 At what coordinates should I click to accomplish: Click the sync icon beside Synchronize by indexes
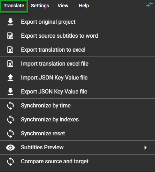[10, 120]
